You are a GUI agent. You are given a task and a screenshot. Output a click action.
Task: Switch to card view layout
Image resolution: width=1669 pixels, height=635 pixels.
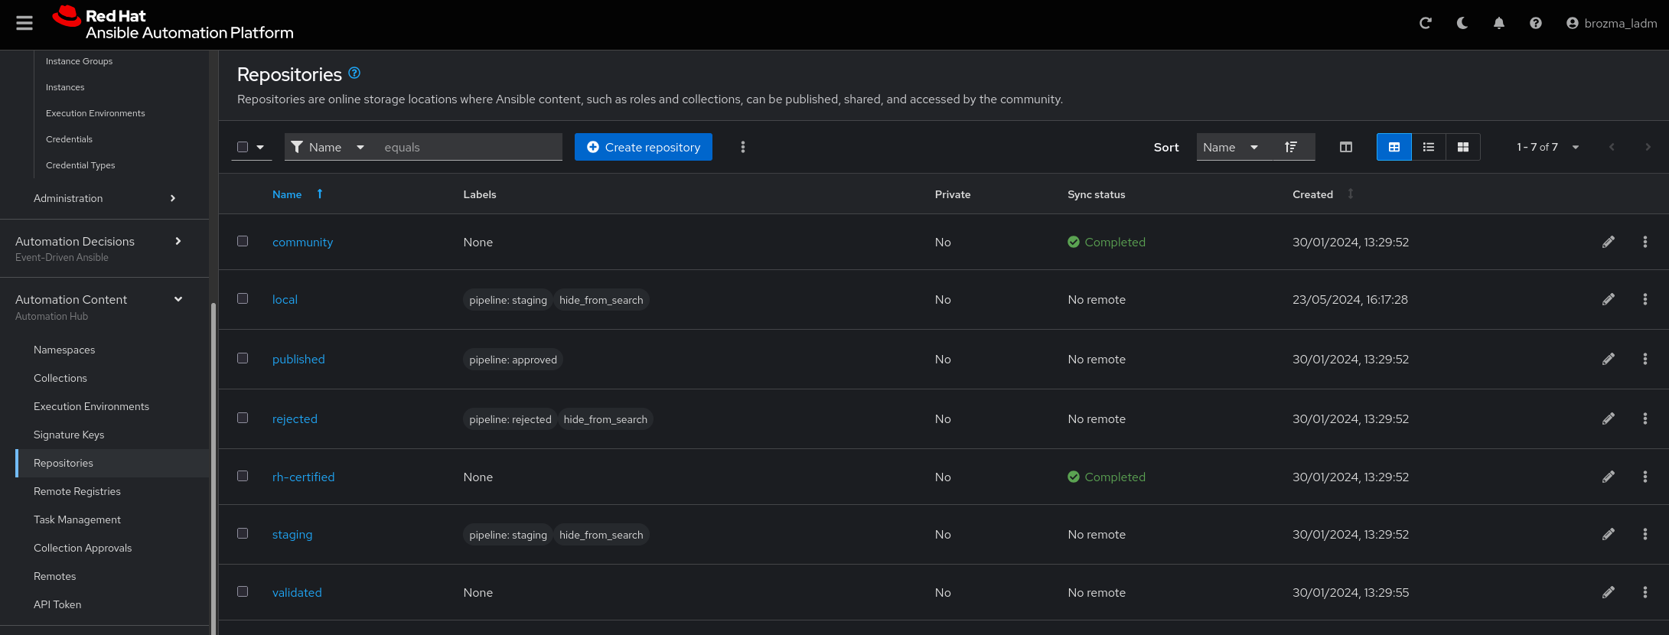pos(1462,148)
